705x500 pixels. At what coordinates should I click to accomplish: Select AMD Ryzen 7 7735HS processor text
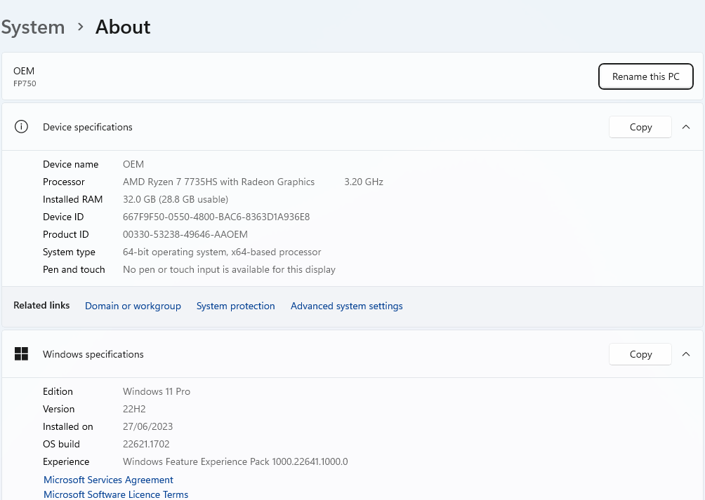point(218,182)
